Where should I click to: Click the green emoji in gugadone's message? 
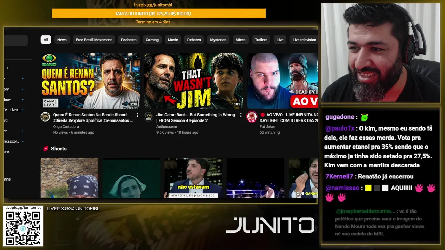pyautogui.click(x=364, y=117)
